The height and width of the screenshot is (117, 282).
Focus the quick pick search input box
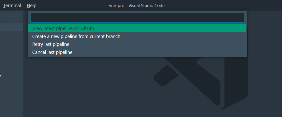coord(137,18)
